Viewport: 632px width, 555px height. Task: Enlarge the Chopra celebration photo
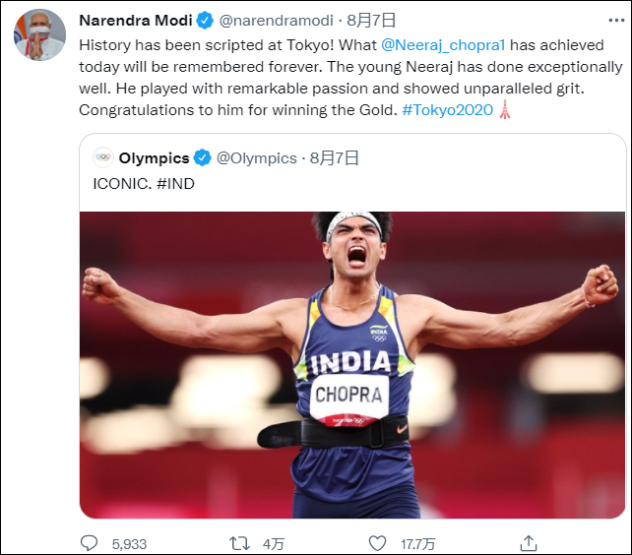coord(351,364)
